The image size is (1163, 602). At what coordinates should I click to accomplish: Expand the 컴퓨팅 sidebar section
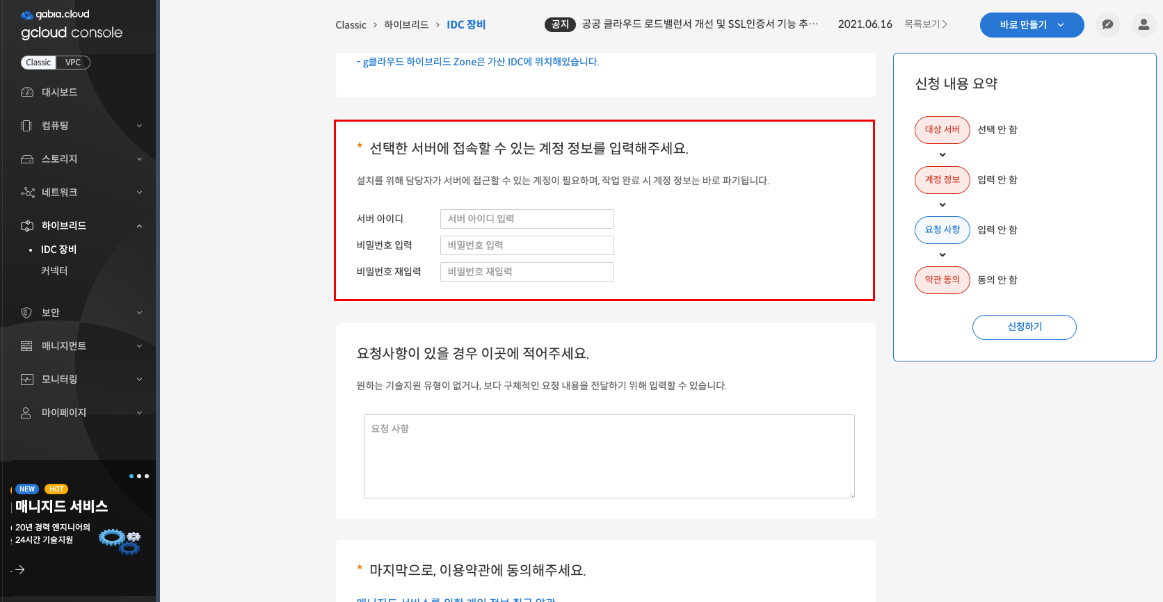139,126
